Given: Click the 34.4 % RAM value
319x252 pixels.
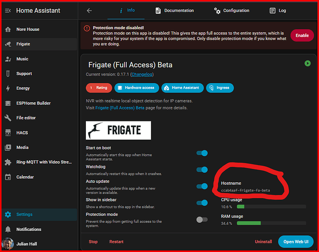Looking at the screenshot, I should [227, 223].
